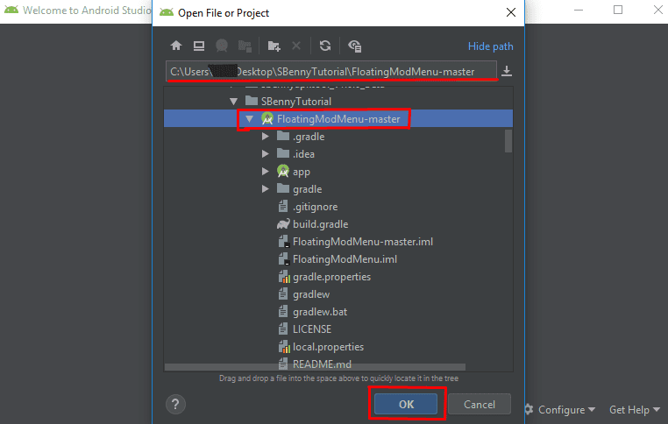Click the vertical scrollbar in file tree

point(508,140)
